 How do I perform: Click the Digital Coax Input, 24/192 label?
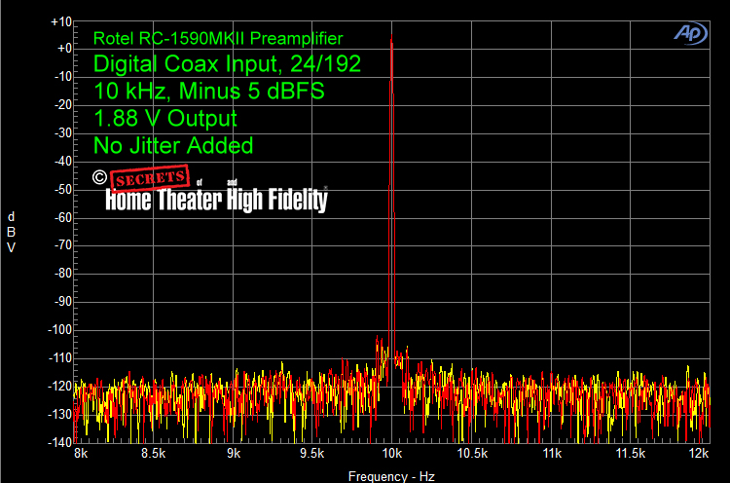[x=227, y=65]
